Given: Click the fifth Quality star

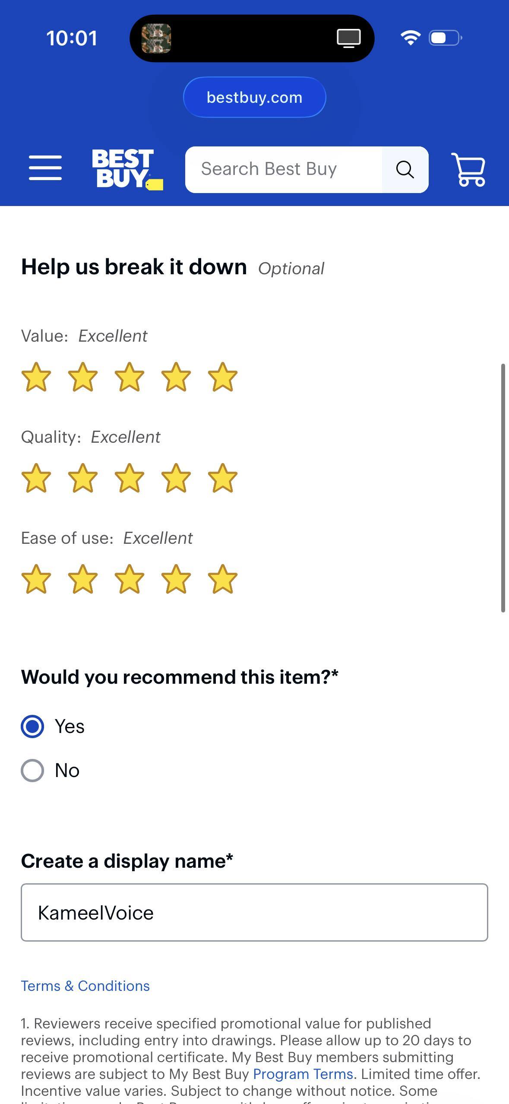Looking at the screenshot, I should (x=221, y=478).
